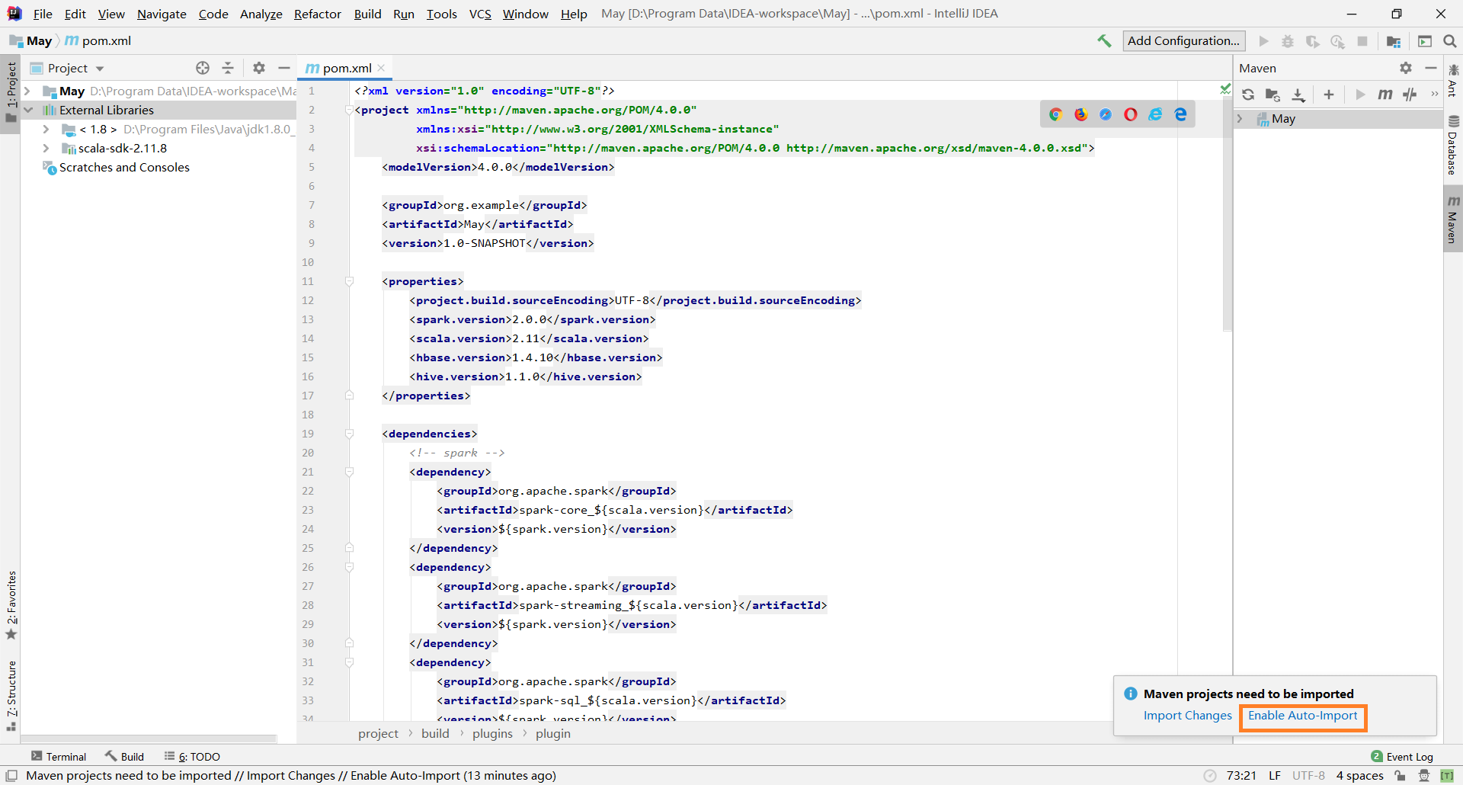Reimport all Maven projects with the refresh icon

[1248, 95]
